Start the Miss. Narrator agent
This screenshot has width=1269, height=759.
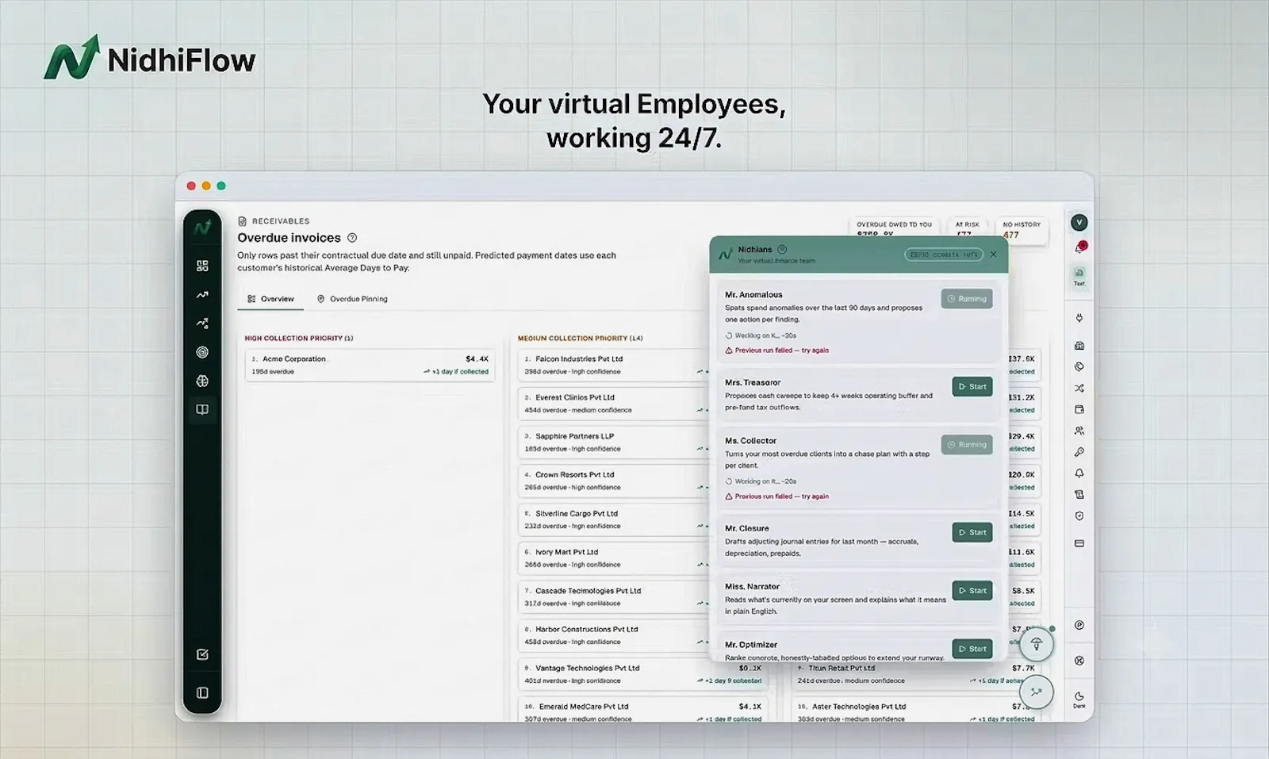972,591
